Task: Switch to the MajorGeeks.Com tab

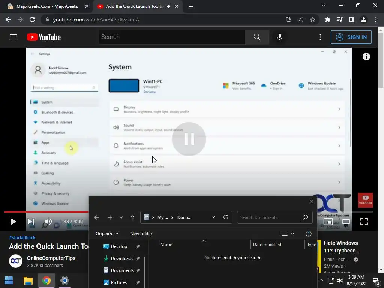Action: (47, 6)
